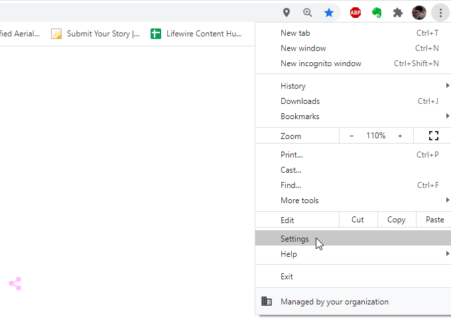Click the pink share icon on page
Screen dimensions: 451x319
pos(15,284)
